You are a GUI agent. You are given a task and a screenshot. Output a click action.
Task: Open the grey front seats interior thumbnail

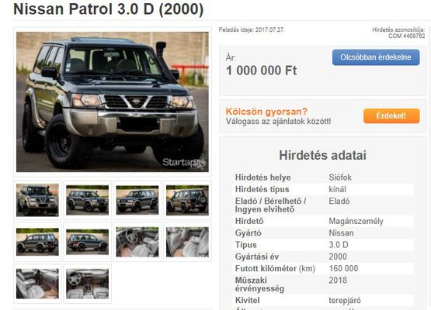pyautogui.click(x=187, y=242)
